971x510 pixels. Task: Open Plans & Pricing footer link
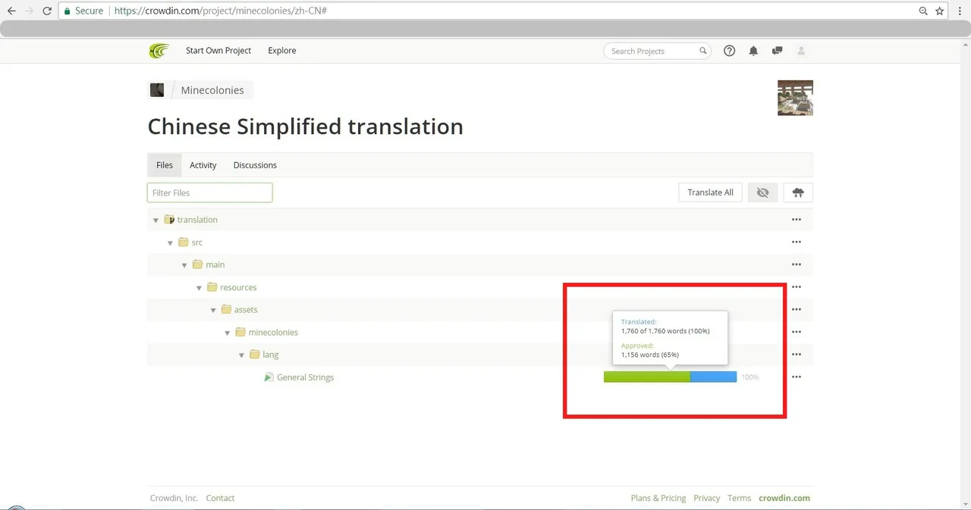[658, 498]
